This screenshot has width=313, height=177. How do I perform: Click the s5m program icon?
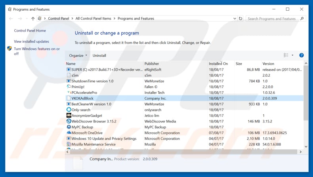tap(69, 75)
